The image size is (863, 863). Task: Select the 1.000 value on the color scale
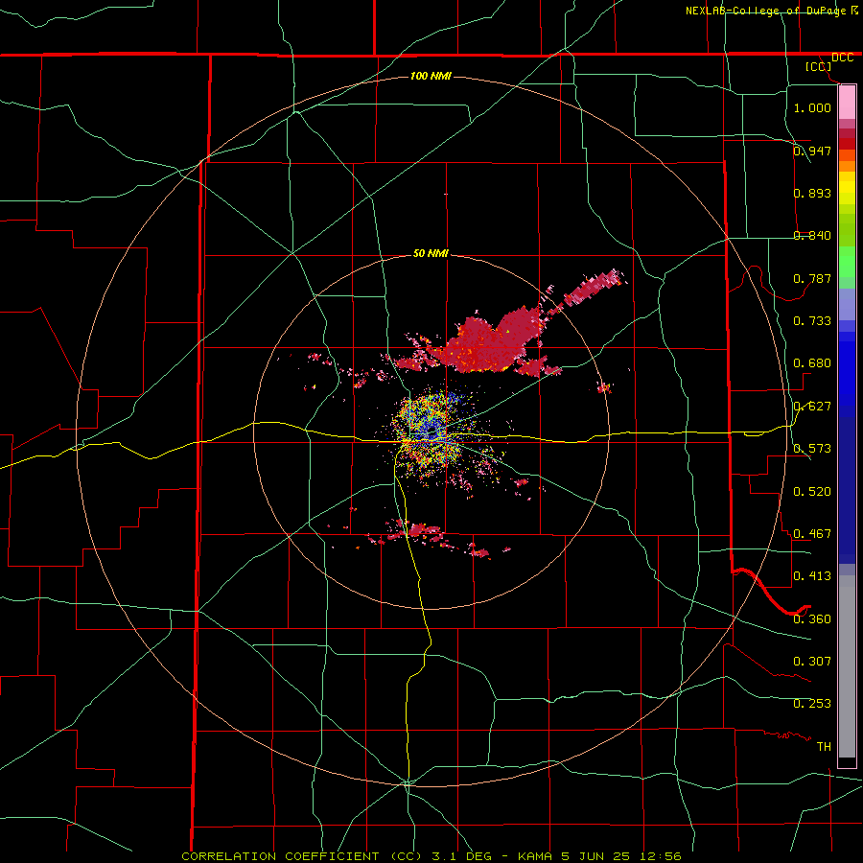[x=812, y=107]
